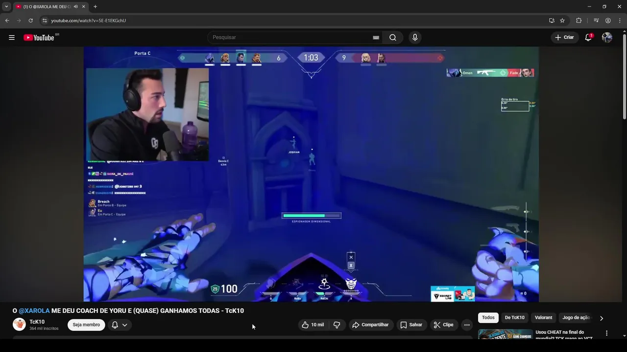Open media controls icon in toolbar

tap(596, 21)
